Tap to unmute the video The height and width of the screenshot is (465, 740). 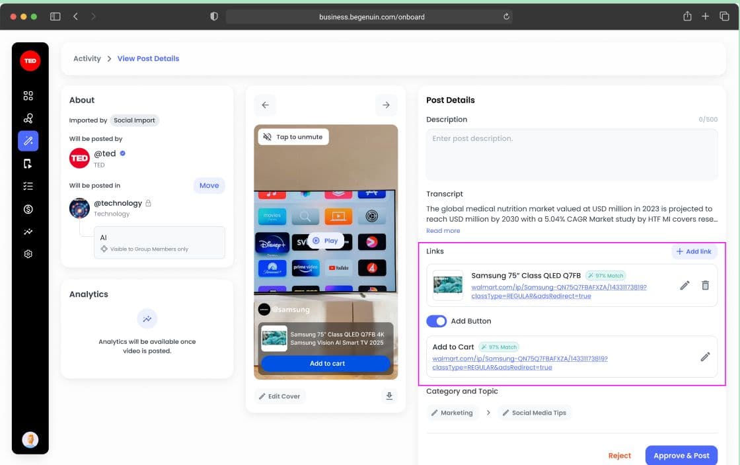tap(293, 136)
